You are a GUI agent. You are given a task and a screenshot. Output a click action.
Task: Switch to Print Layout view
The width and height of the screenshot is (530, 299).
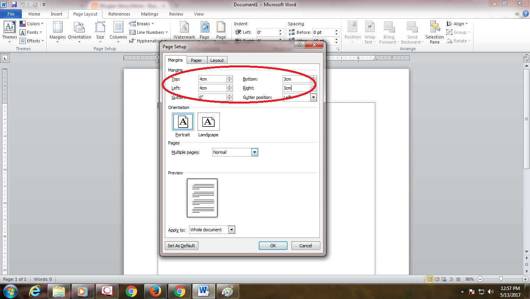429,279
